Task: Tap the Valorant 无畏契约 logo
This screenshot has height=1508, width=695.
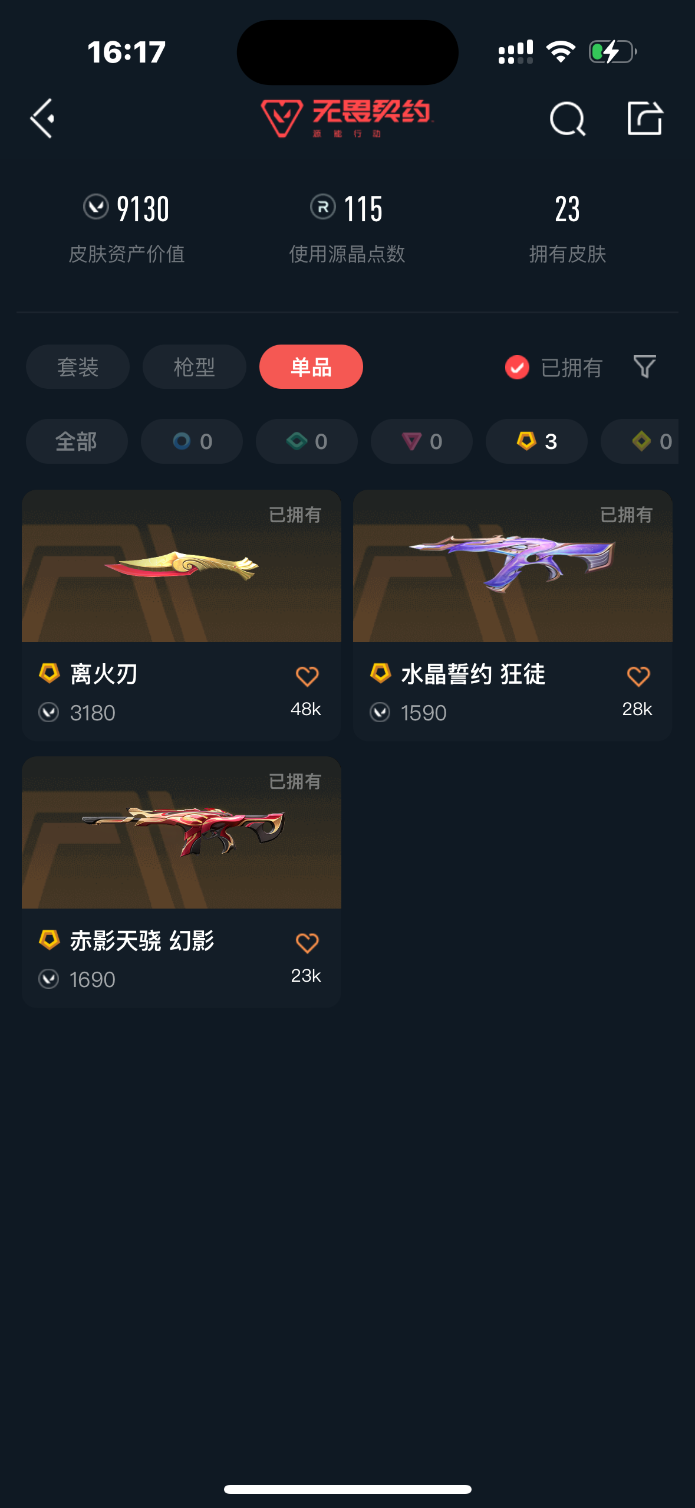Action: click(347, 118)
